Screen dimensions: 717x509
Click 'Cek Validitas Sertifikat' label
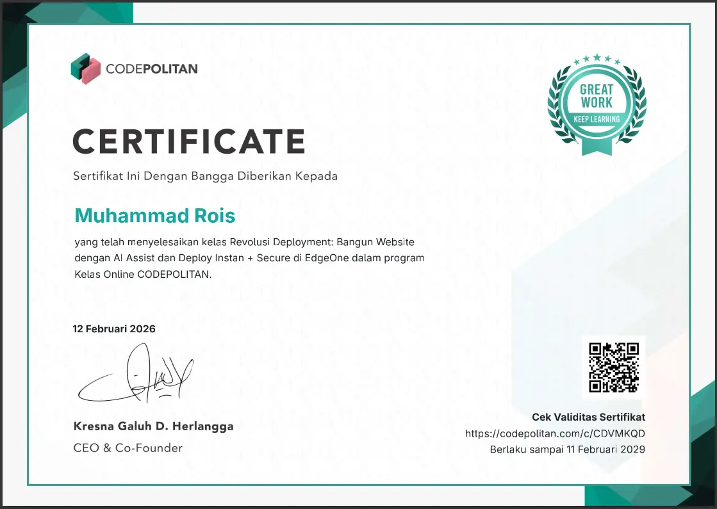click(588, 417)
